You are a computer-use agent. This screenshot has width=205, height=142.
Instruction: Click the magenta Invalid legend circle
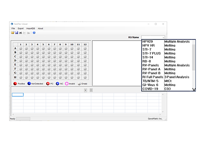pyautogui.click(x=67, y=84)
